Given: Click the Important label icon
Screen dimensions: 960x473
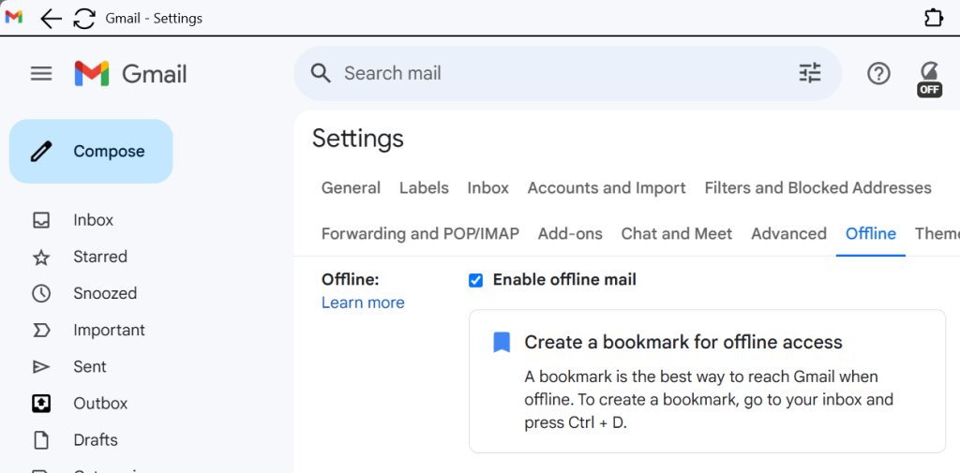Looking at the screenshot, I should (41, 331).
